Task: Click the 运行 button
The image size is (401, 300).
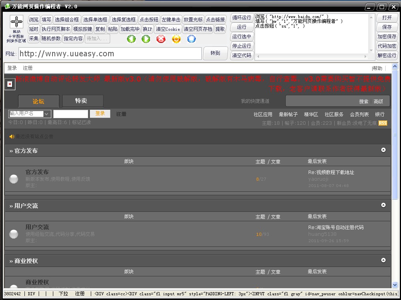Action: click(242, 27)
